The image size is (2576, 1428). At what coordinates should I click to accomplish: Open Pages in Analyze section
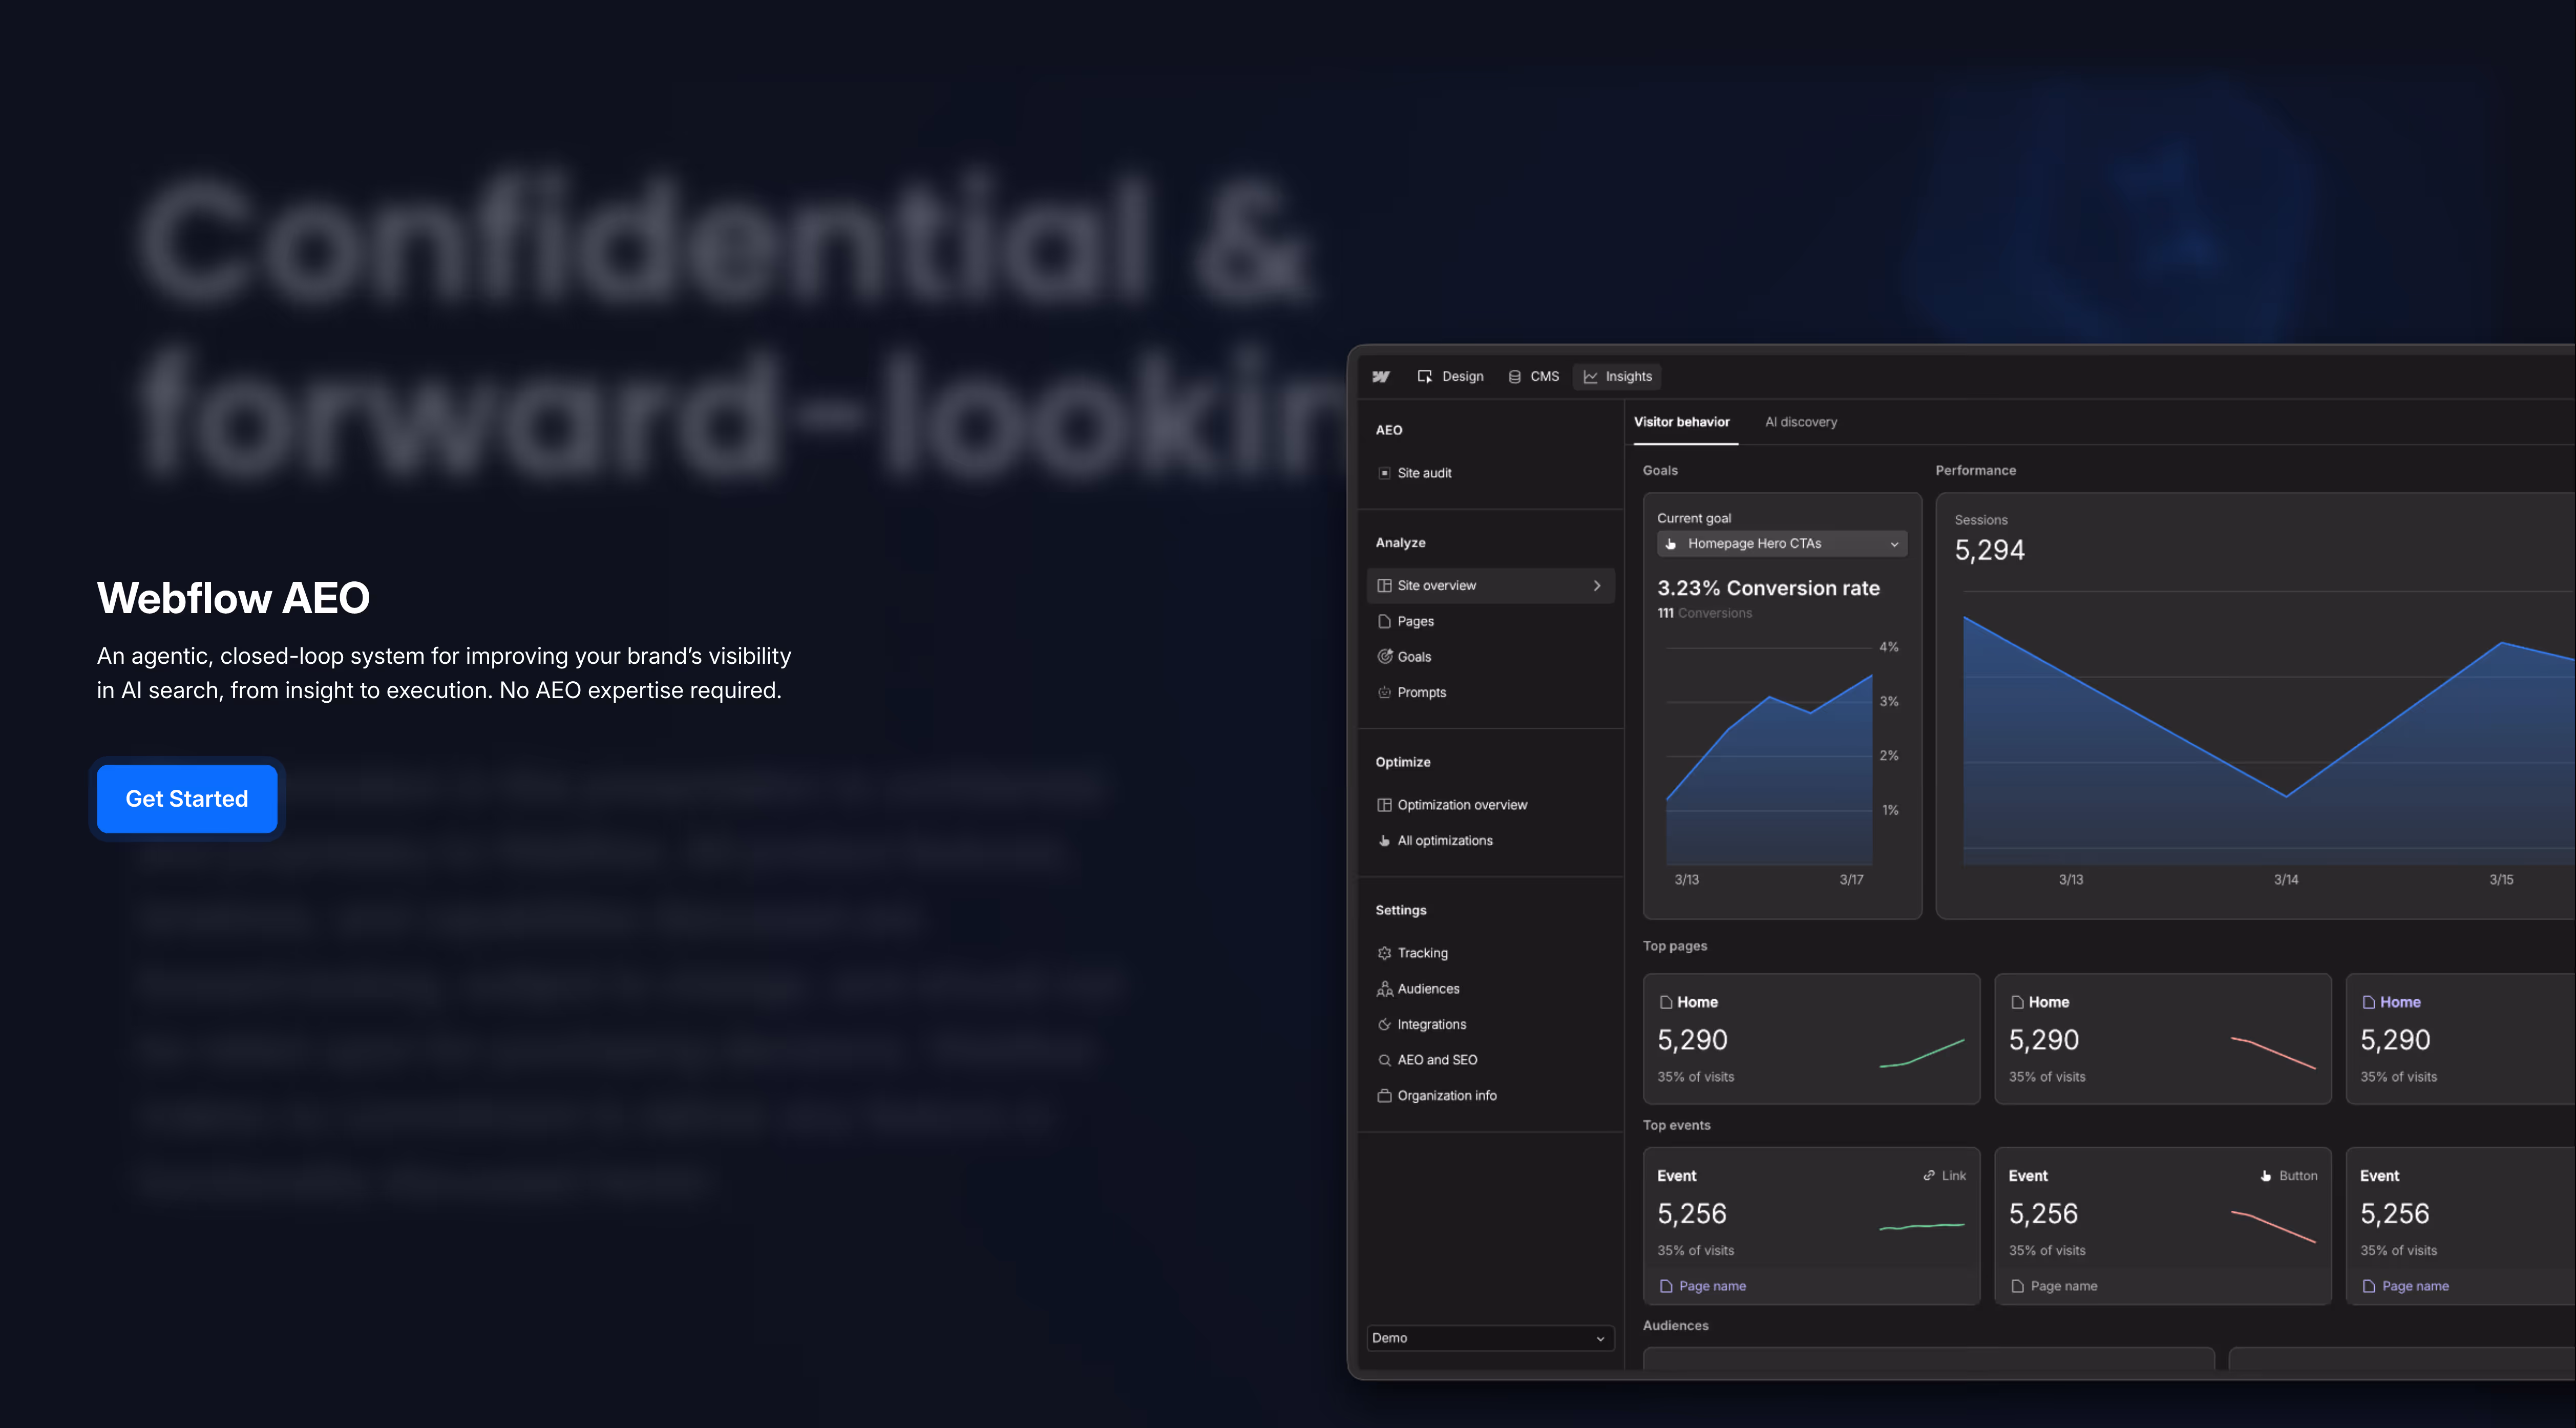pos(1415,621)
